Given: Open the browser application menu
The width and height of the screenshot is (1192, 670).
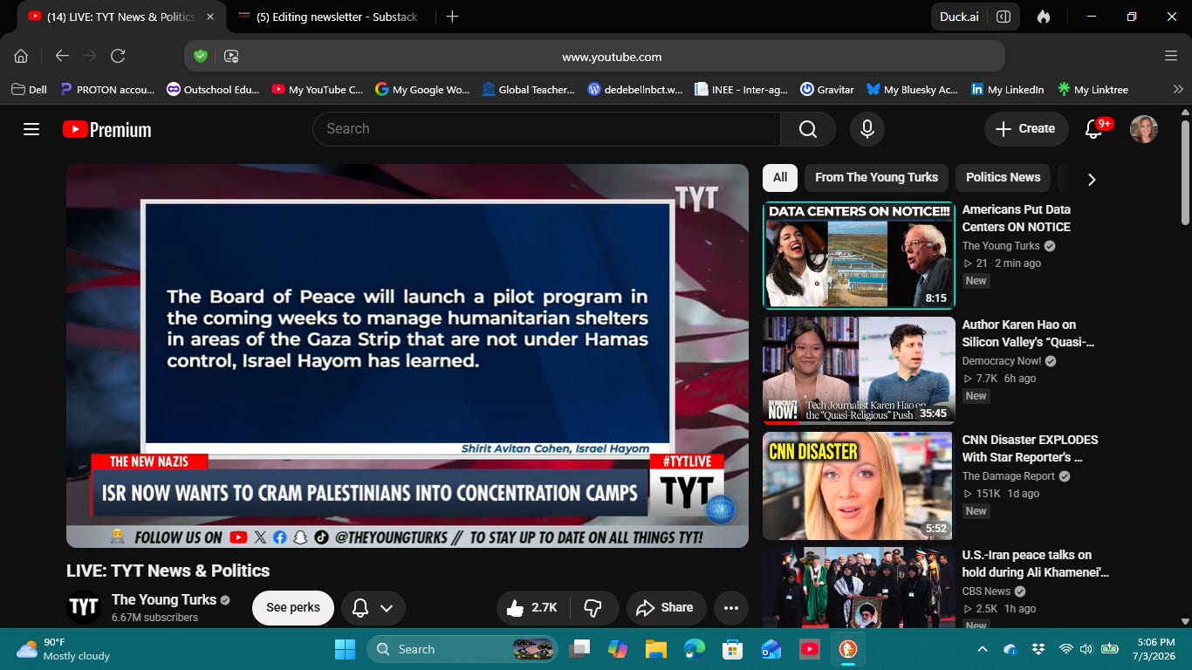Looking at the screenshot, I should [1171, 56].
